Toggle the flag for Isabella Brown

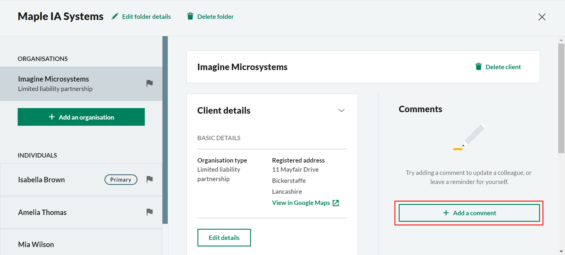click(149, 179)
